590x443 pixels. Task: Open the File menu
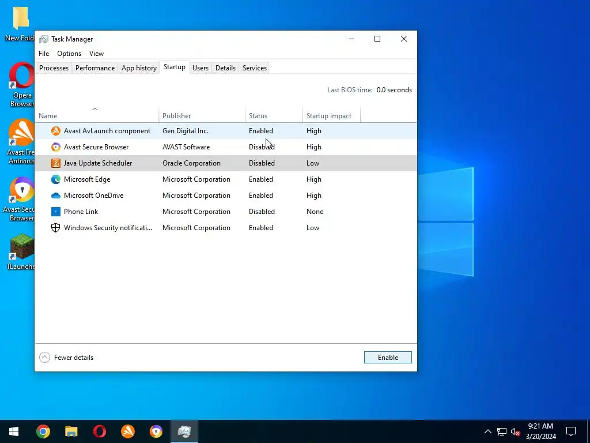tap(44, 54)
